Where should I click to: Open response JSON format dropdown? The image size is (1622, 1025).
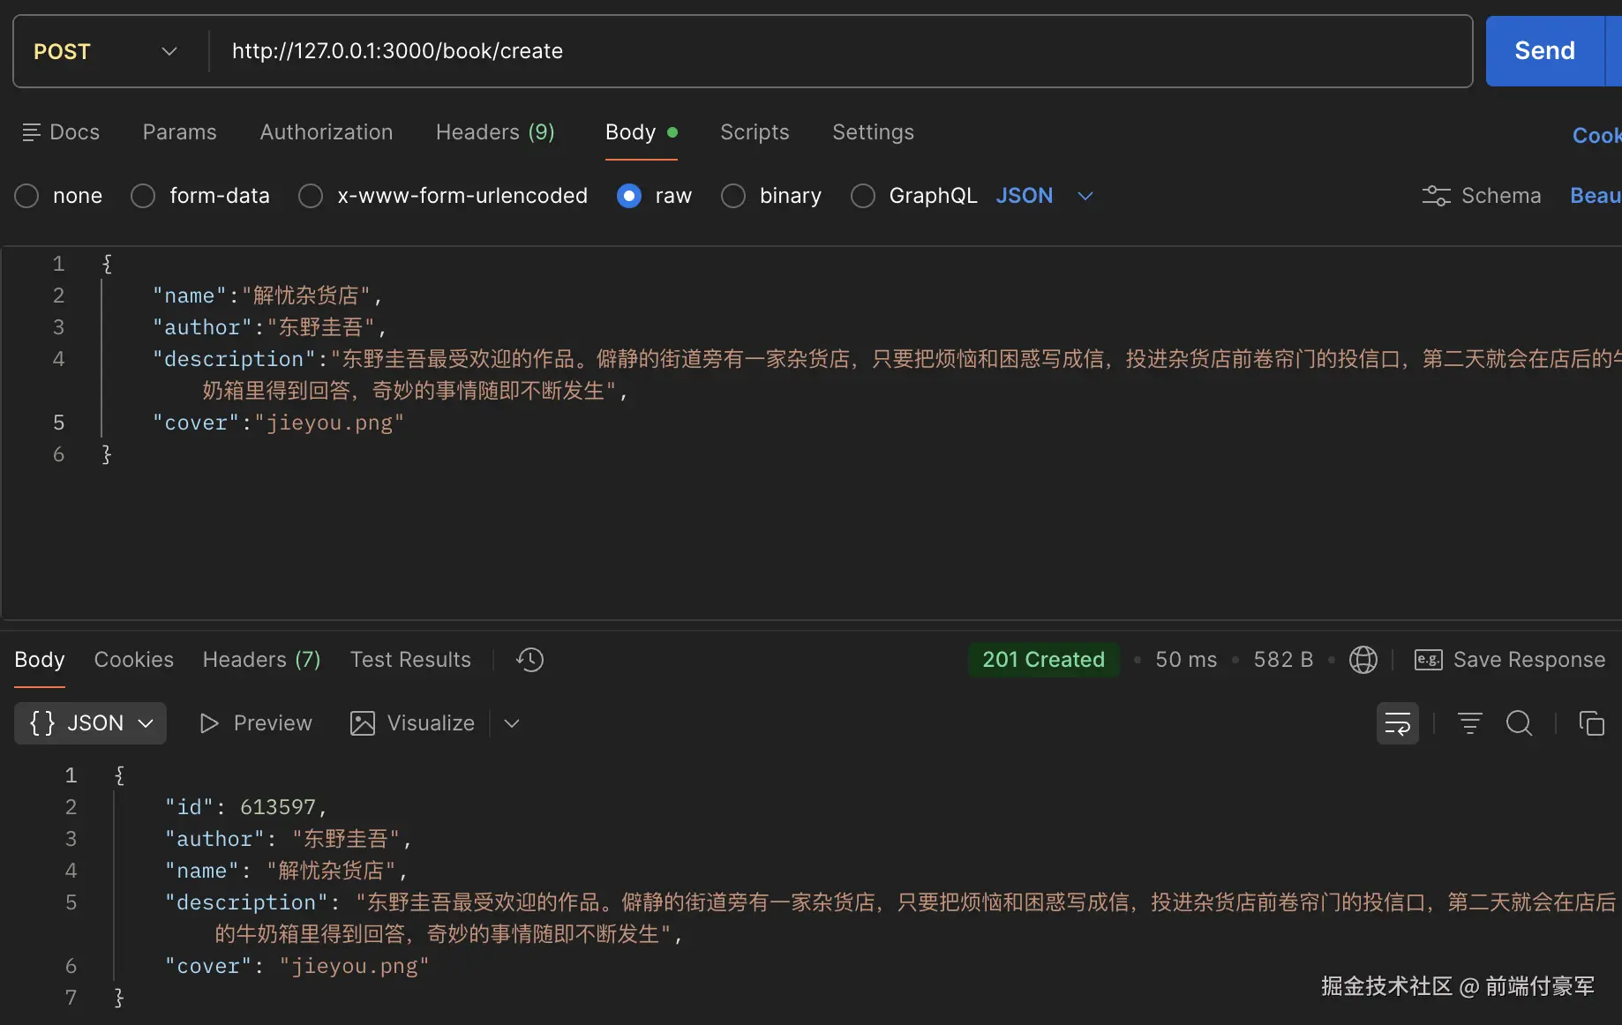(90, 723)
